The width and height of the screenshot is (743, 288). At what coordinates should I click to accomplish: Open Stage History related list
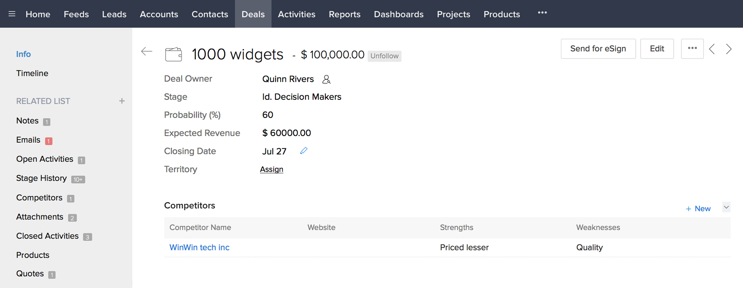41,178
